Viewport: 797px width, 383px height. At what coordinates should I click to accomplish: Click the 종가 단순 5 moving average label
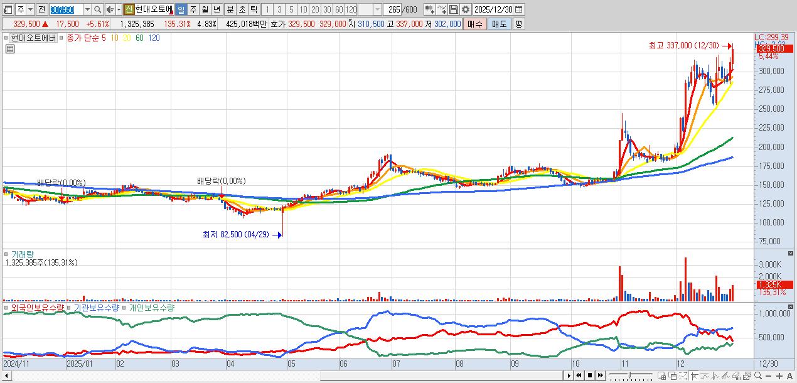(x=86, y=38)
